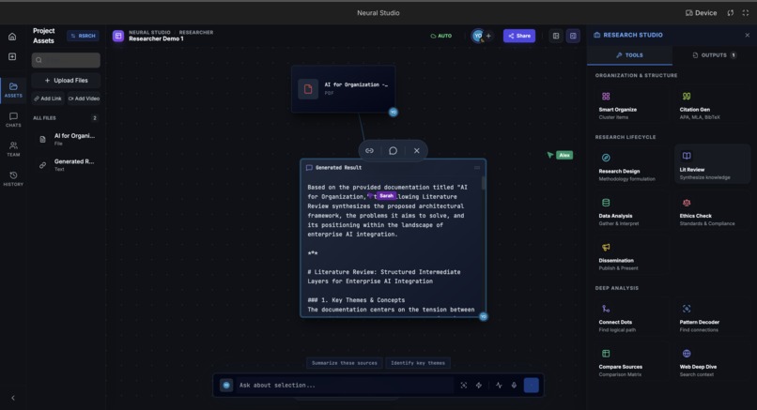Click Add Video button
This screenshot has width=757, height=410.
pos(84,99)
